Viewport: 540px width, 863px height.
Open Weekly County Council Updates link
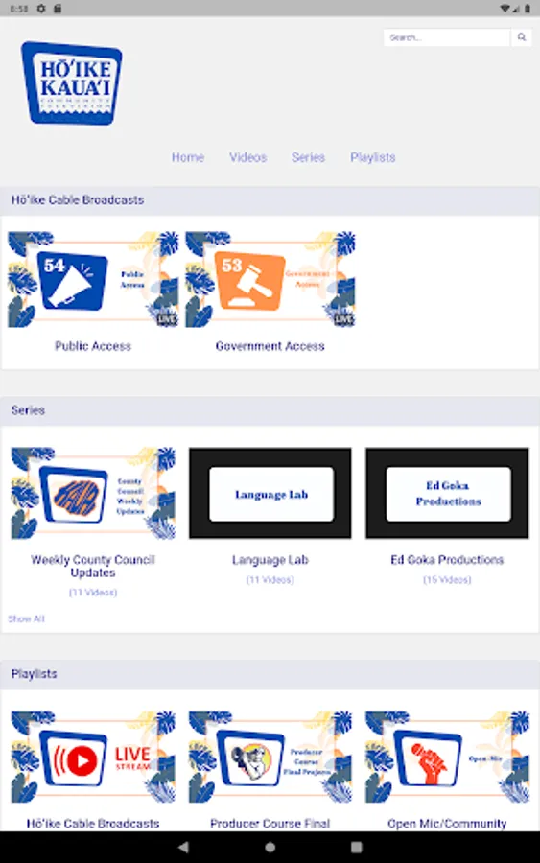click(x=93, y=567)
